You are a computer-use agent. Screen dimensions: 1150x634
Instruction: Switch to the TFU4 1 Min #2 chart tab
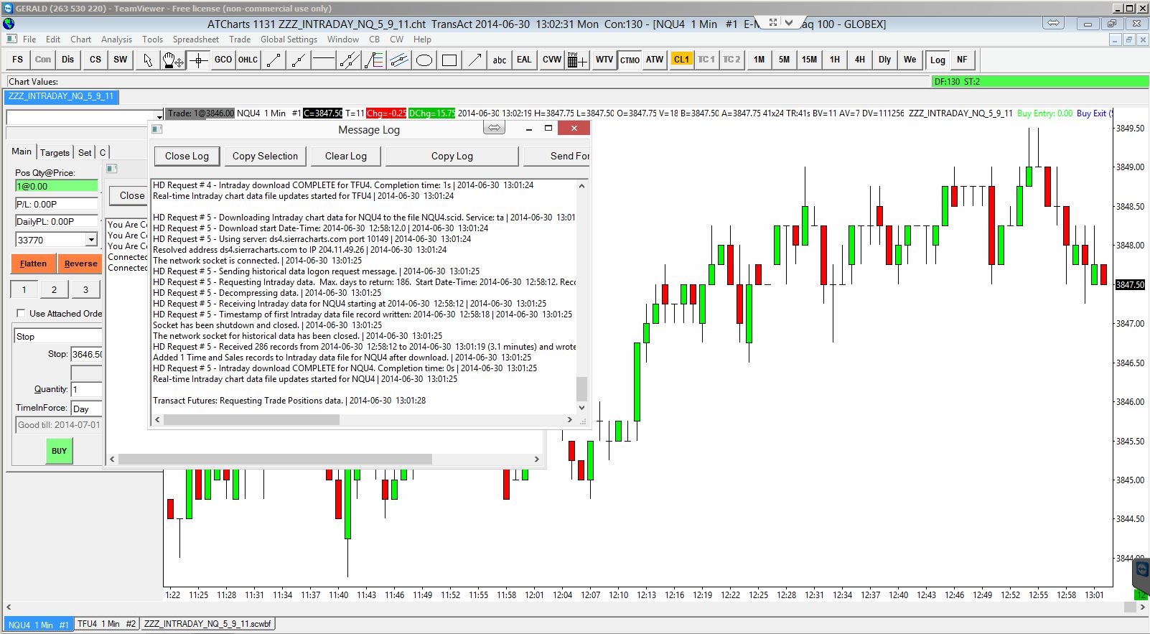pyautogui.click(x=106, y=624)
